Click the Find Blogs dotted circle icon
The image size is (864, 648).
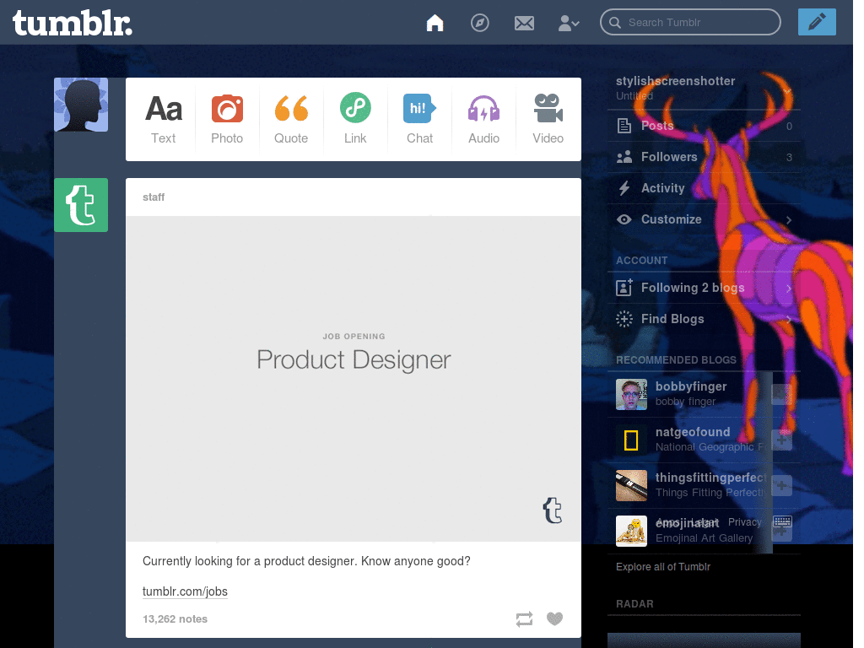pos(624,319)
